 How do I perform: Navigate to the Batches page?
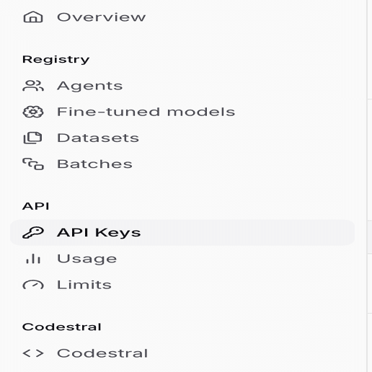(94, 164)
